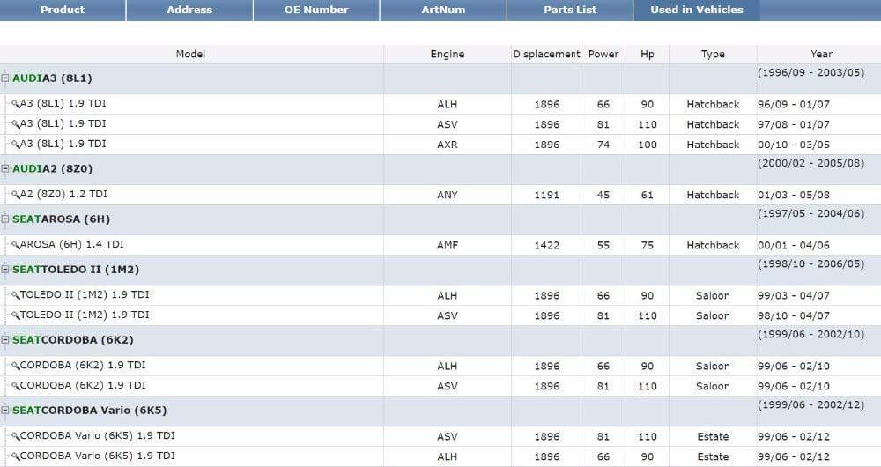This screenshot has height=467, width=881.
Task: Open the CORDOBA (6K2) 1.9 TDI ALH link
Action: click(x=83, y=366)
